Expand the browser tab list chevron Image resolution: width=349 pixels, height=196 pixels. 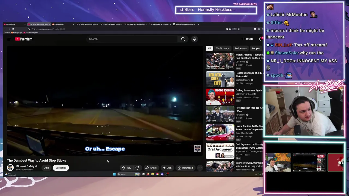(257, 24)
